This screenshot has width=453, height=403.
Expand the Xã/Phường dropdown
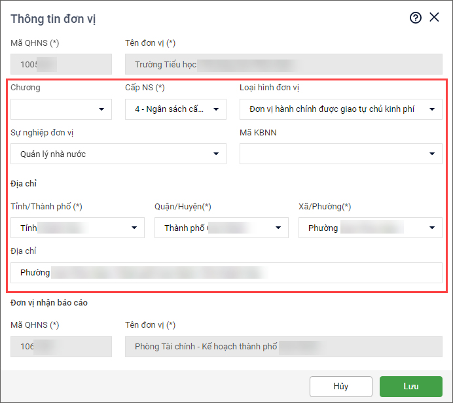(x=370, y=228)
